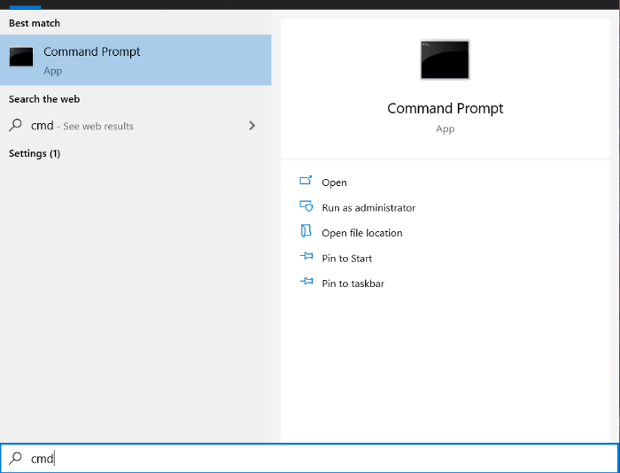
Task: Open the Settings (1) results group
Action: 35,153
